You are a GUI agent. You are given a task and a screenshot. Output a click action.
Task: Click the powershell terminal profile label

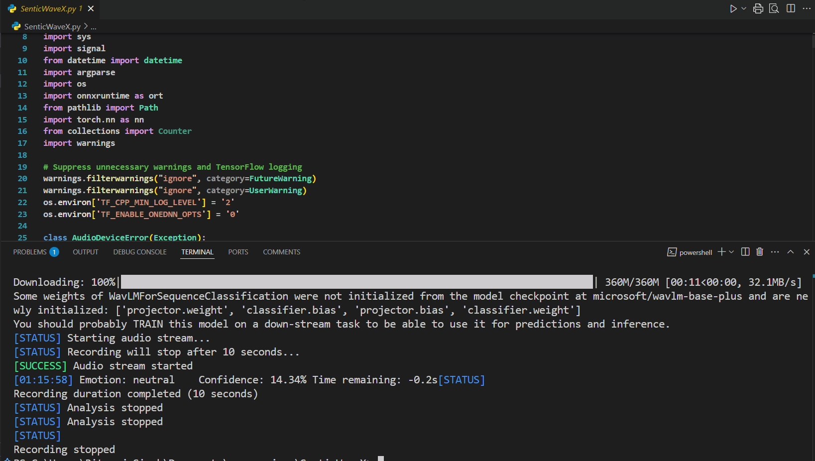(x=696, y=252)
